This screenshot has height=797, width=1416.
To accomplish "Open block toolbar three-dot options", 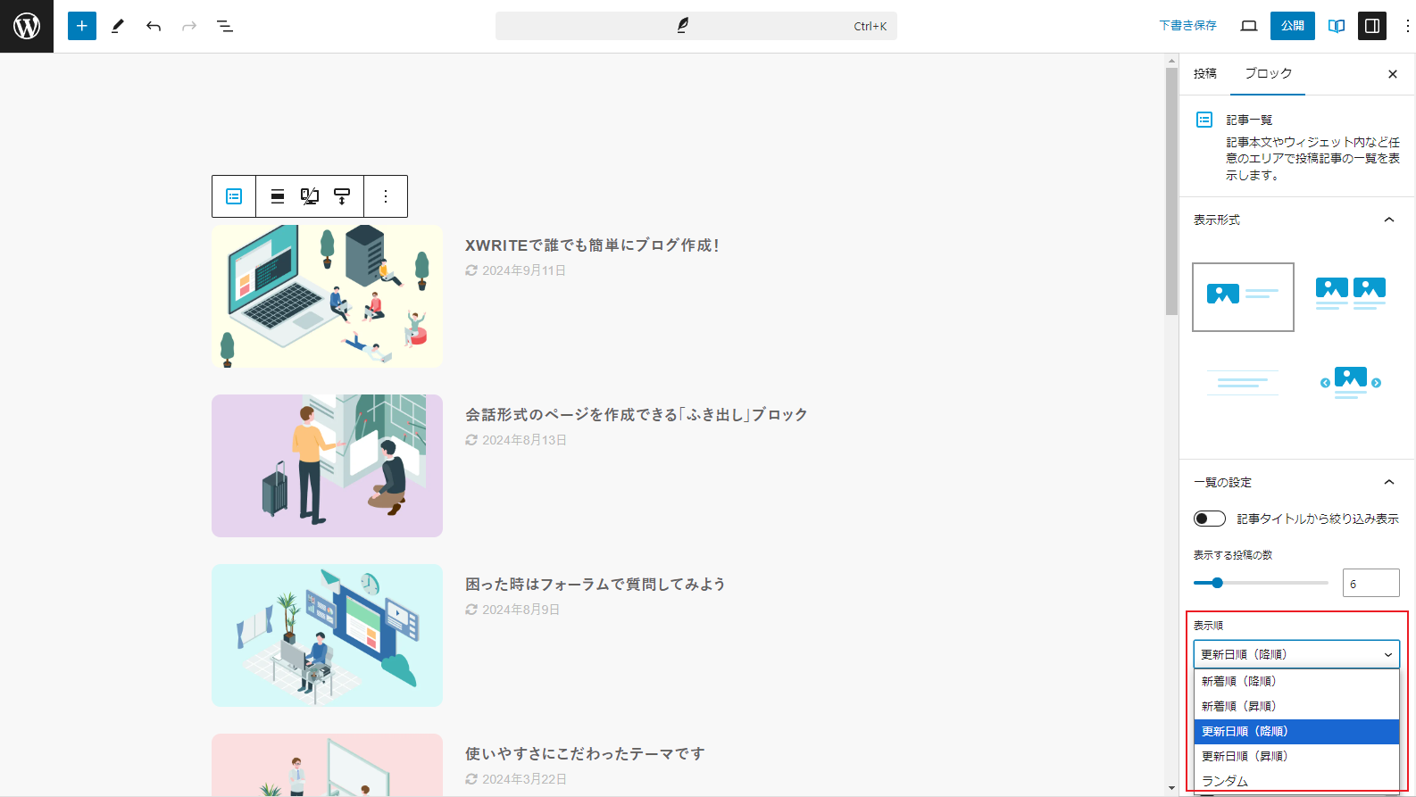I will point(386,196).
